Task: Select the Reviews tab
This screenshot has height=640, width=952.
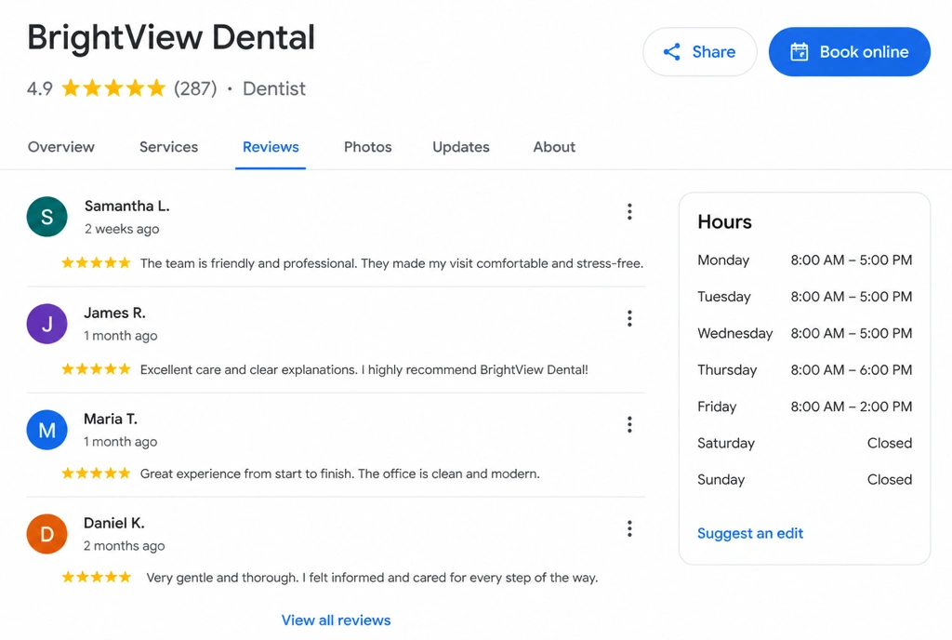Action: pos(271,147)
